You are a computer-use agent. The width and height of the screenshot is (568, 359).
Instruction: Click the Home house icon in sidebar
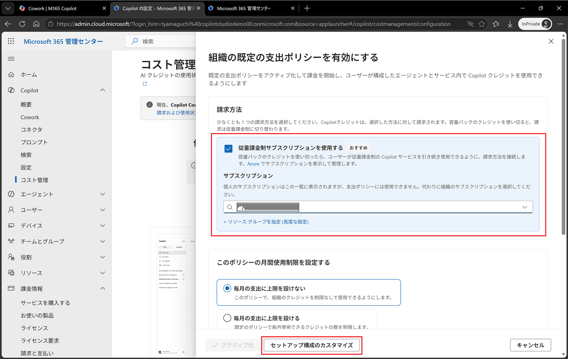click(11, 74)
